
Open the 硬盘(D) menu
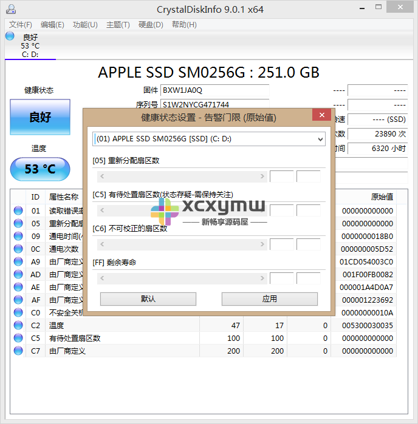pos(151,25)
